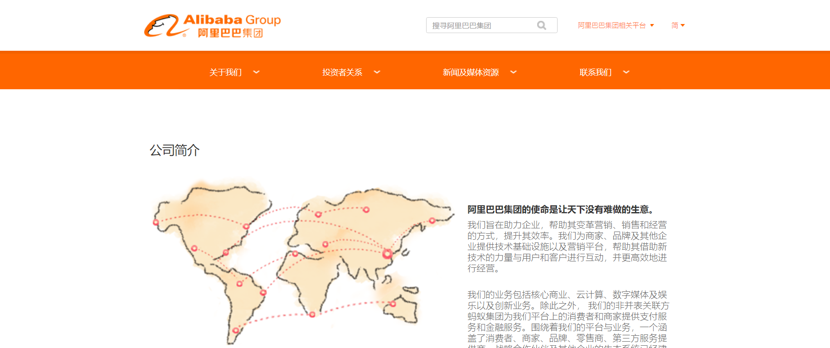Open the 联系我们 menu
Viewport: 830px width, 348px height.
[x=595, y=72]
